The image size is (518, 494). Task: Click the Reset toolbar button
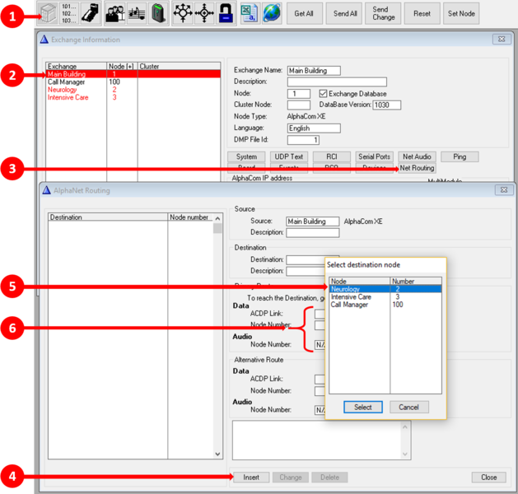[x=422, y=13]
